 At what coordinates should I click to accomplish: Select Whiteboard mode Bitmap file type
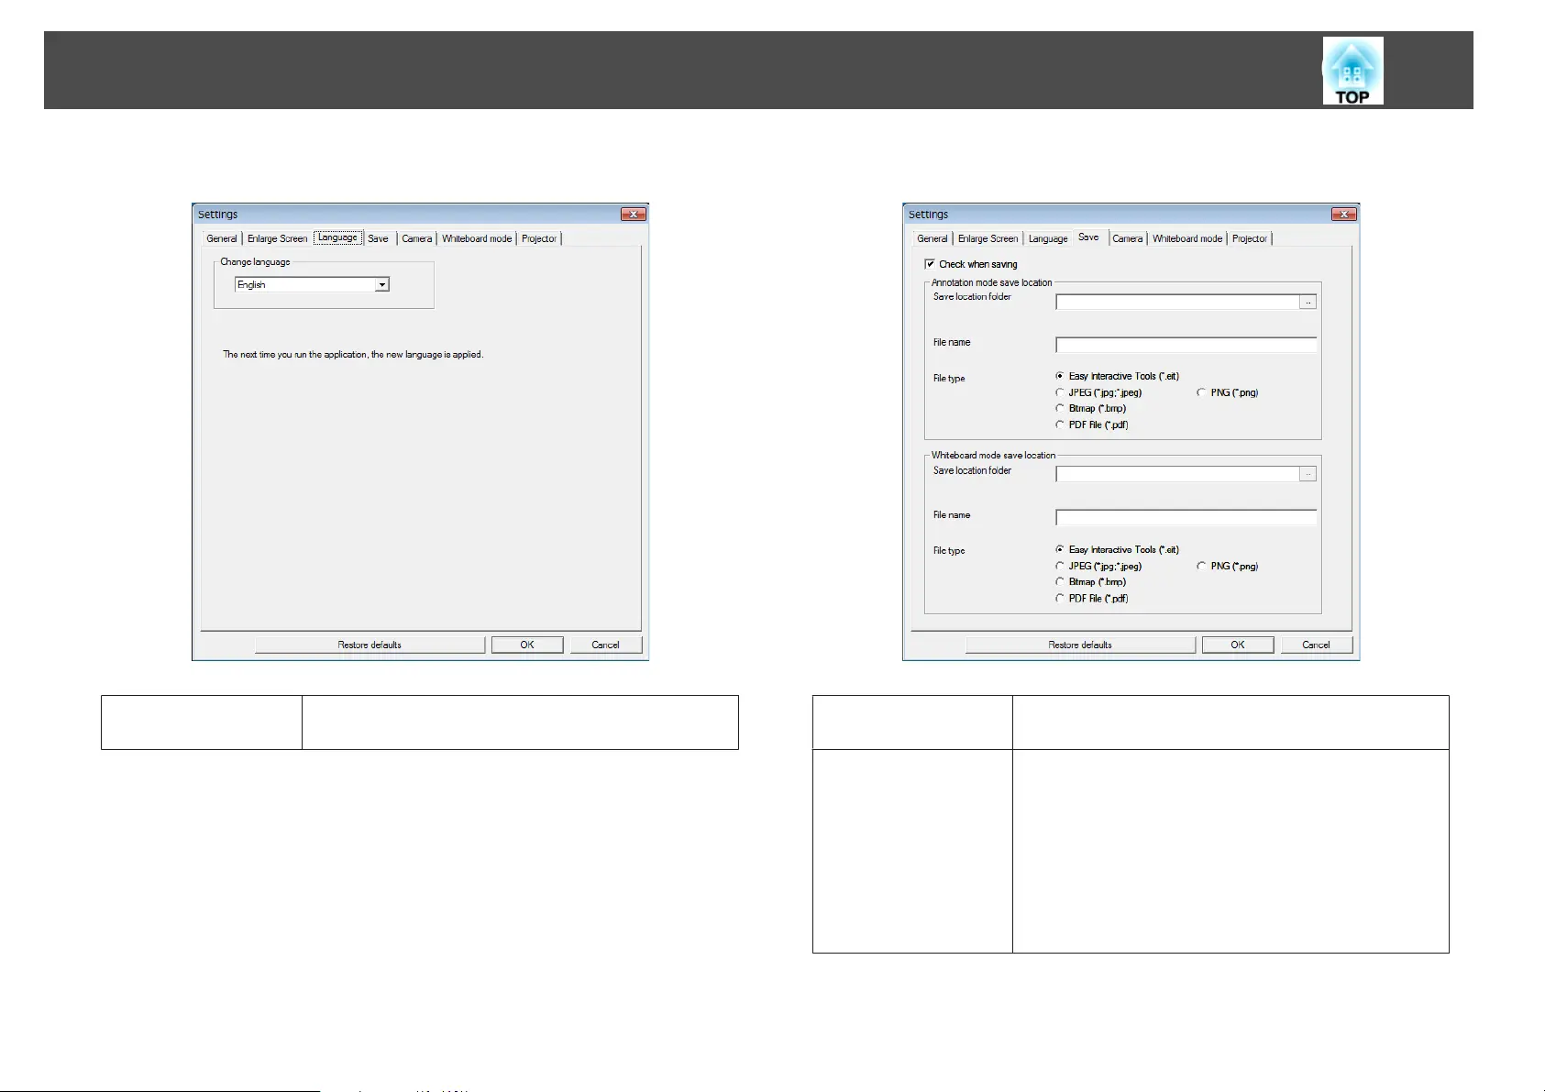pyautogui.click(x=1060, y=581)
